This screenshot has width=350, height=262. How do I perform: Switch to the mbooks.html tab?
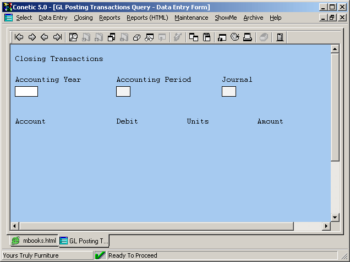[34, 241]
